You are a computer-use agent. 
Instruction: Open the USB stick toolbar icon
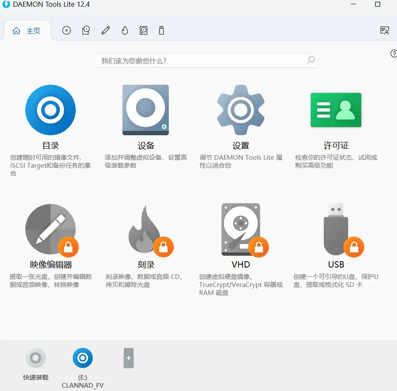click(x=161, y=31)
